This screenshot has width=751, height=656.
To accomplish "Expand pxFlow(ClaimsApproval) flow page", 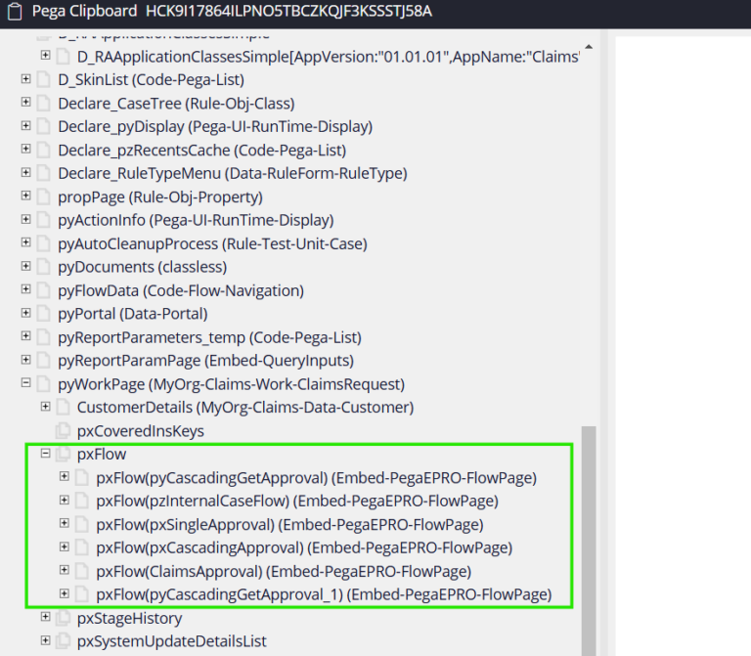I will pyautogui.click(x=65, y=570).
